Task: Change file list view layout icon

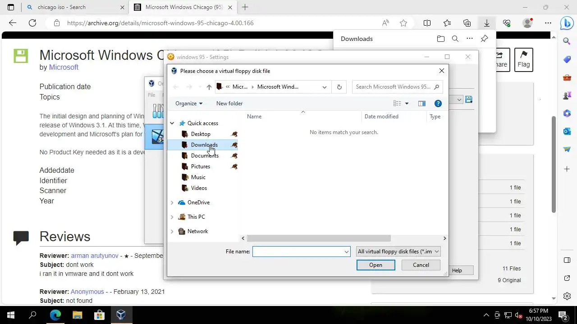Action: coord(397,103)
